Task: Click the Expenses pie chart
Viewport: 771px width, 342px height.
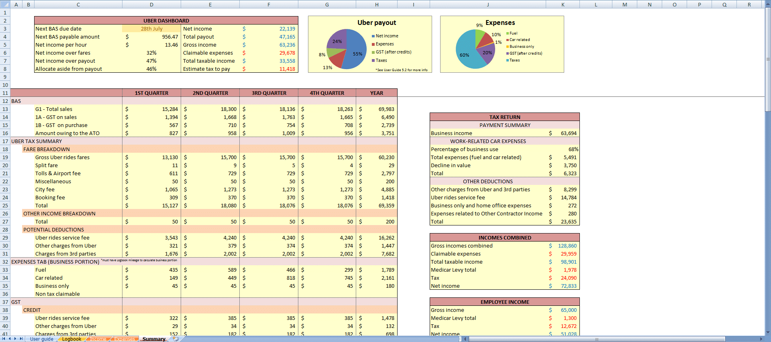Action: [476, 49]
